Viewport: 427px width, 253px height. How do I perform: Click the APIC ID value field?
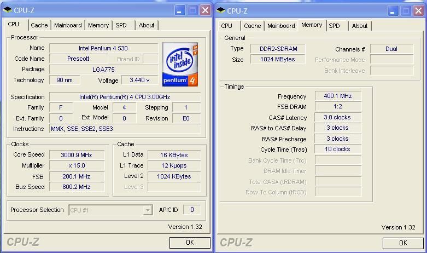[192, 210]
